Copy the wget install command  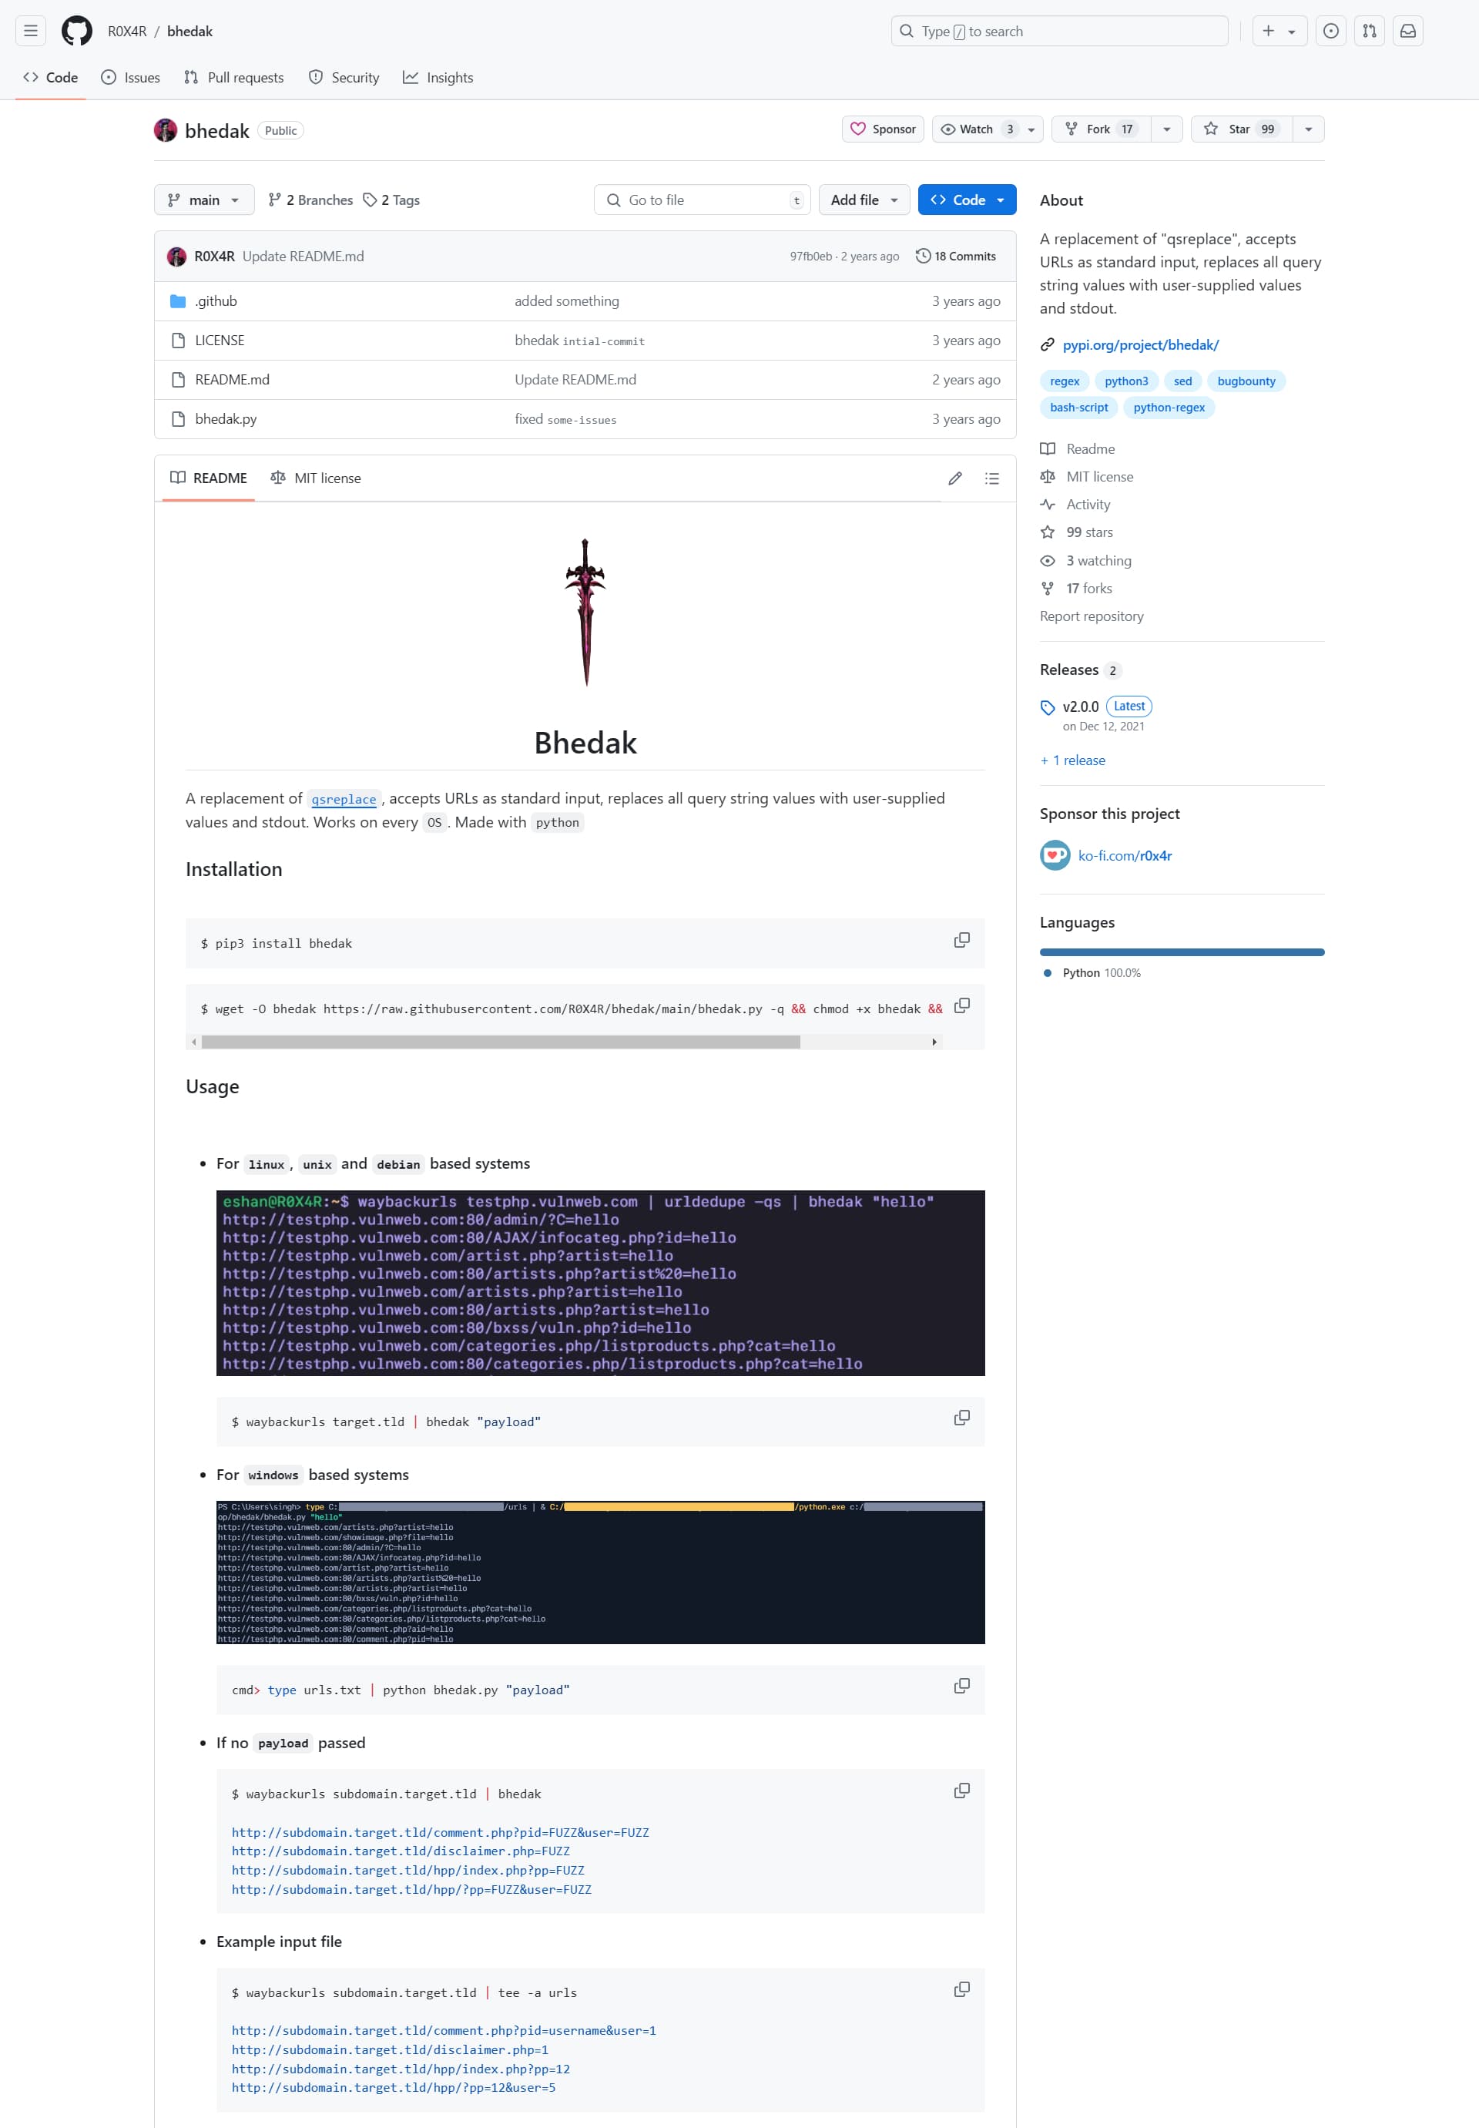962,1005
